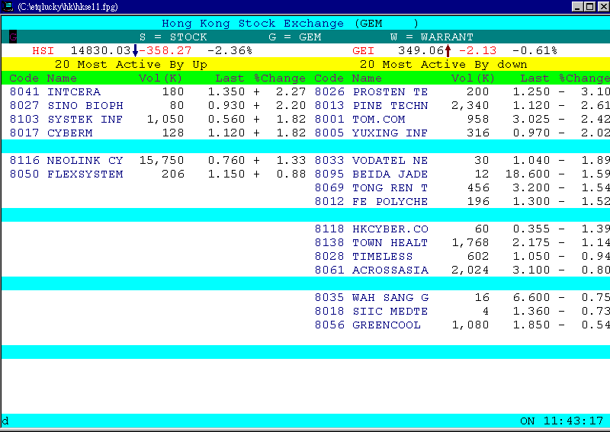The height and width of the screenshot is (432, 610).
Task: Click the GEI value 349.06
Action: pyautogui.click(x=421, y=50)
